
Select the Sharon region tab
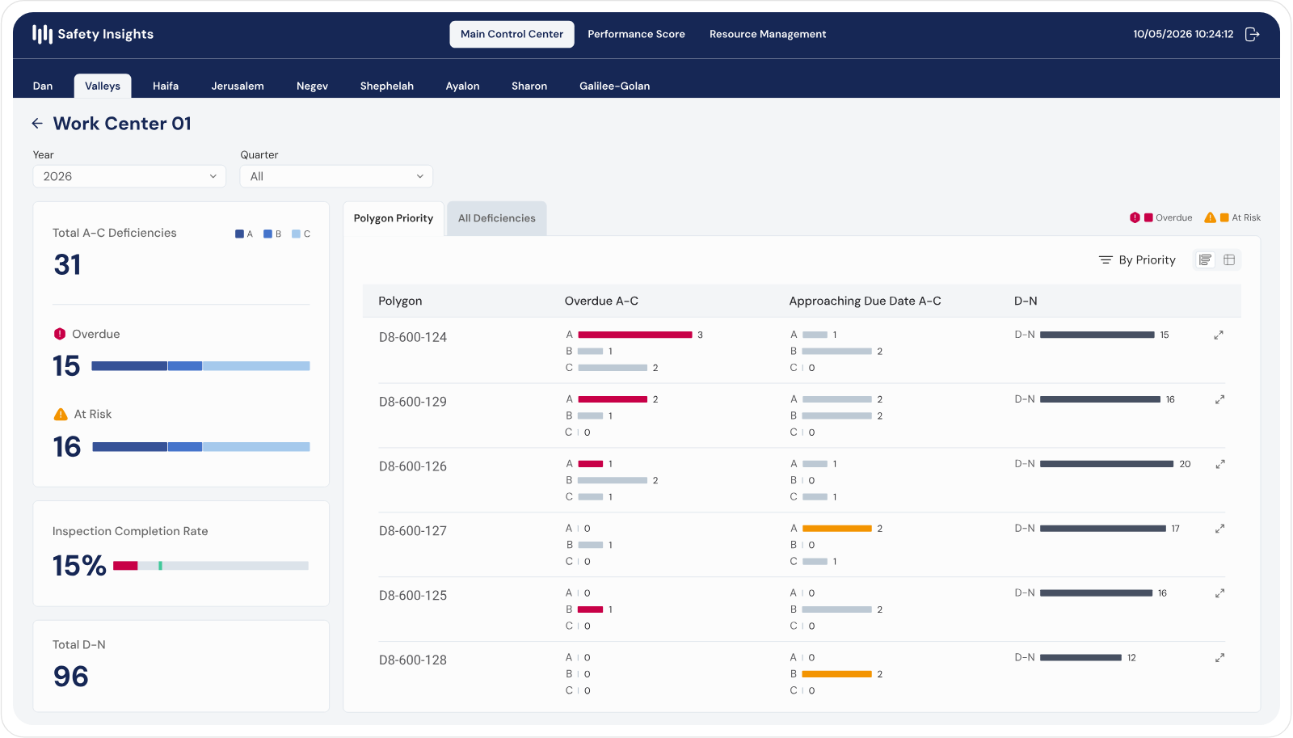tap(529, 86)
